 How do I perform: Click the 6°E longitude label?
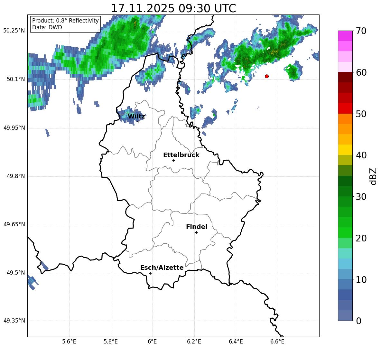[152, 342]
